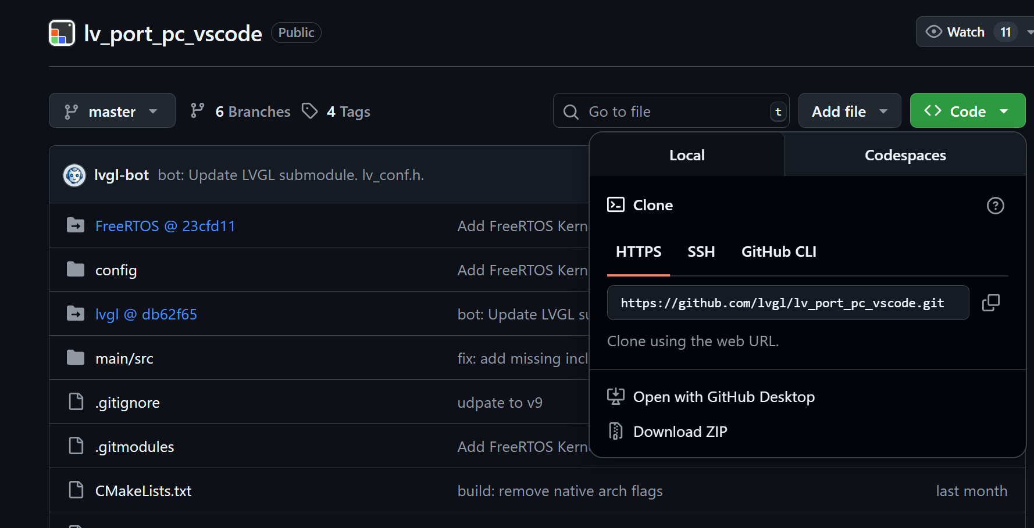Image resolution: width=1034 pixels, height=528 pixels.
Task: Open the main/src folder
Action: tap(124, 358)
